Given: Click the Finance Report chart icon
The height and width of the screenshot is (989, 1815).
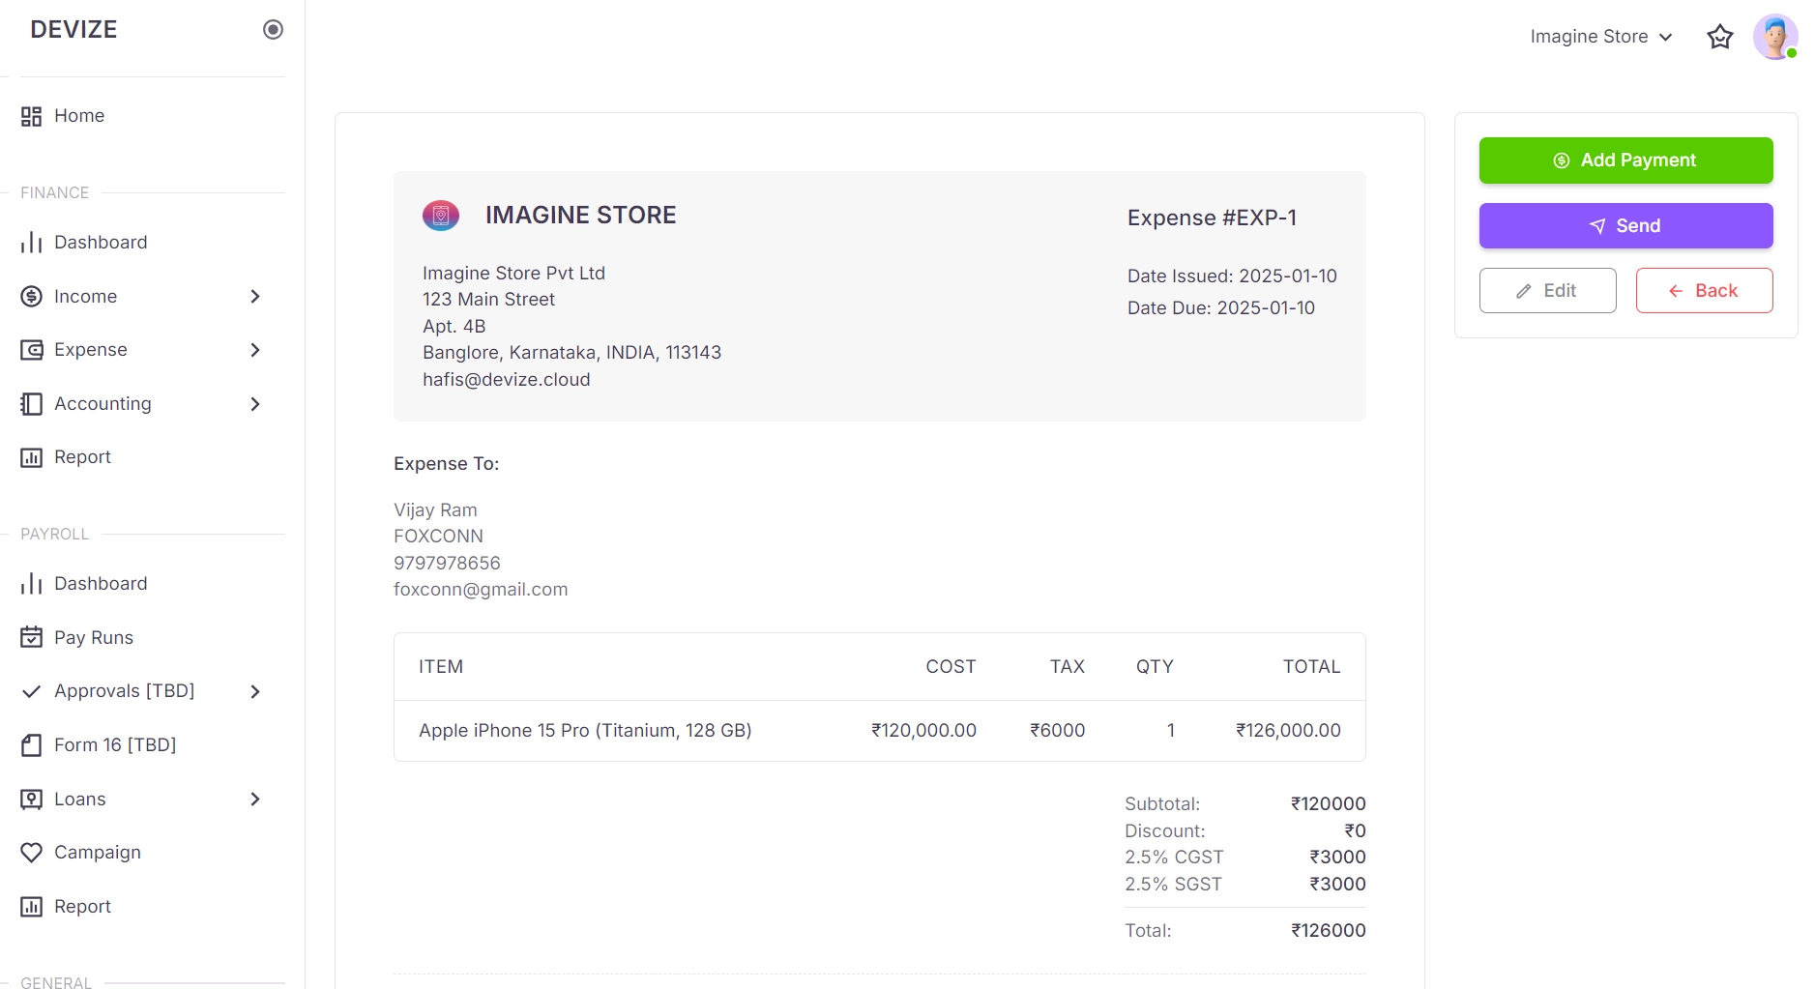Looking at the screenshot, I should [32, 457].
